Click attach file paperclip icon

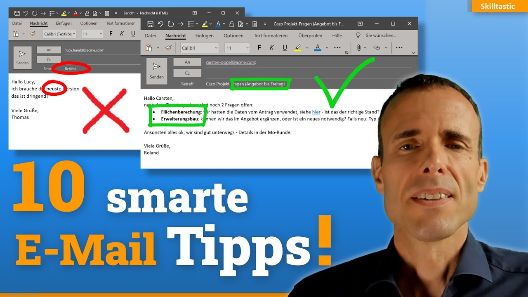coord(359,48)
